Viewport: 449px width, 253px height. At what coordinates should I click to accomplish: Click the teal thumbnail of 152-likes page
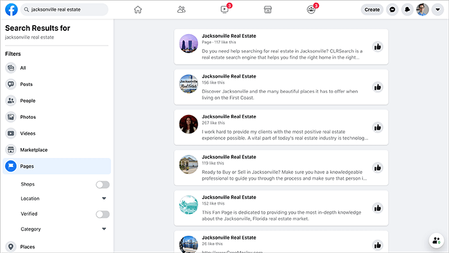(189, 205)
